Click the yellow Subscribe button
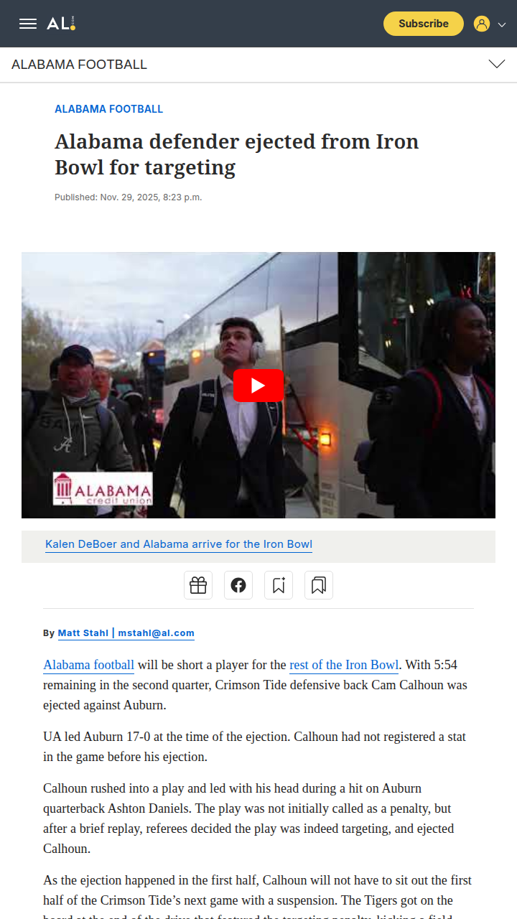The width and height of the screenshot is (517, 919). 424,24
